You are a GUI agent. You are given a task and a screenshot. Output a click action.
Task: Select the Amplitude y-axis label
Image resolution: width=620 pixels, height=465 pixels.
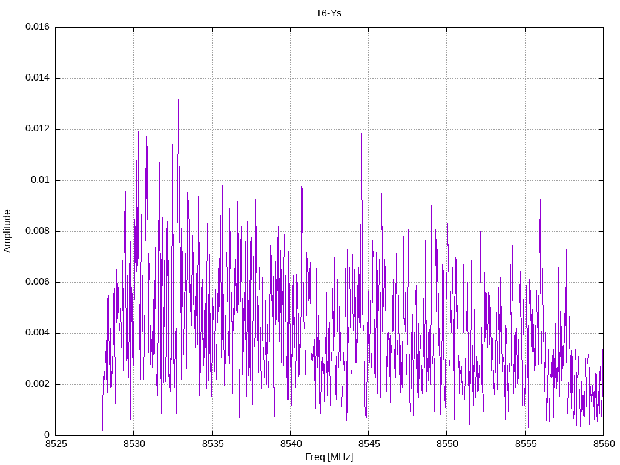7,231
